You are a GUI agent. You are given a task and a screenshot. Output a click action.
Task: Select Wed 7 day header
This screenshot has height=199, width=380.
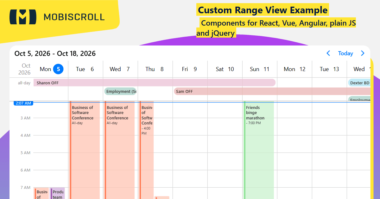point(120,69)
